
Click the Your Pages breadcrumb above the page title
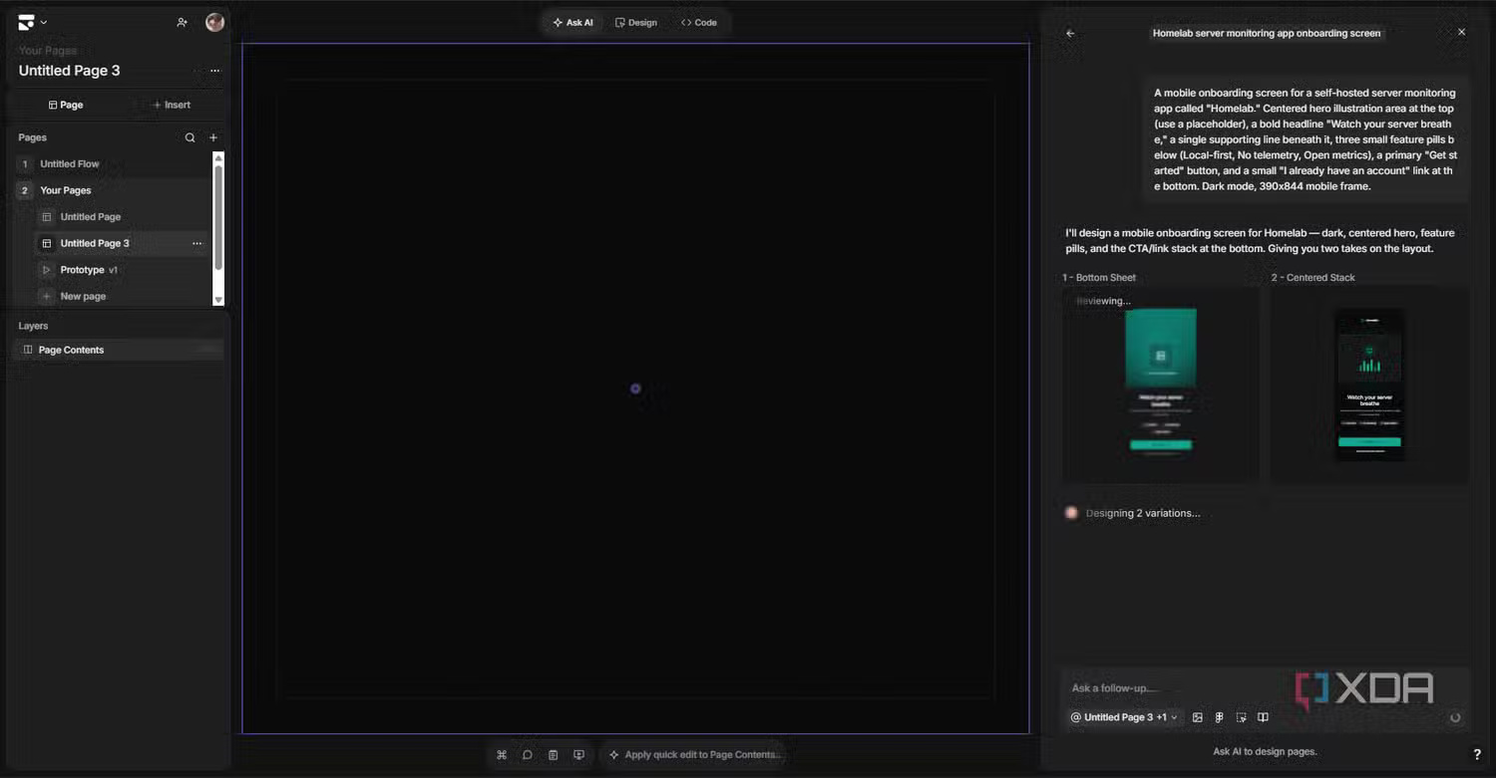(x=47, y=50)
